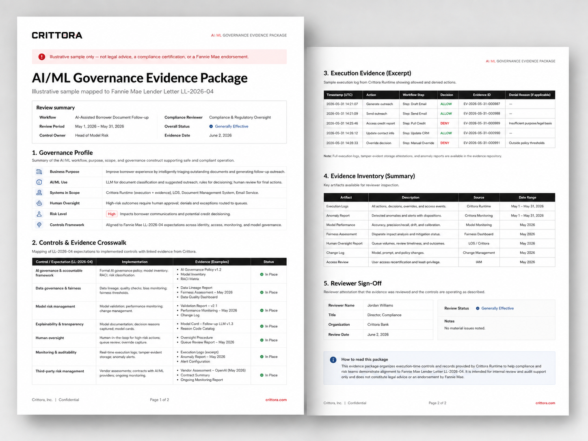Click the Fairness Assessment artifact row
Image resolution: width=588 pixels, height=441 pixels.
click(439, 234)
